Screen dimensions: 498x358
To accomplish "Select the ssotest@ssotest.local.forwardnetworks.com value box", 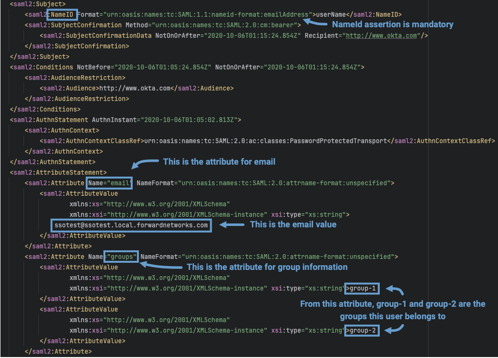I will 131,225.
